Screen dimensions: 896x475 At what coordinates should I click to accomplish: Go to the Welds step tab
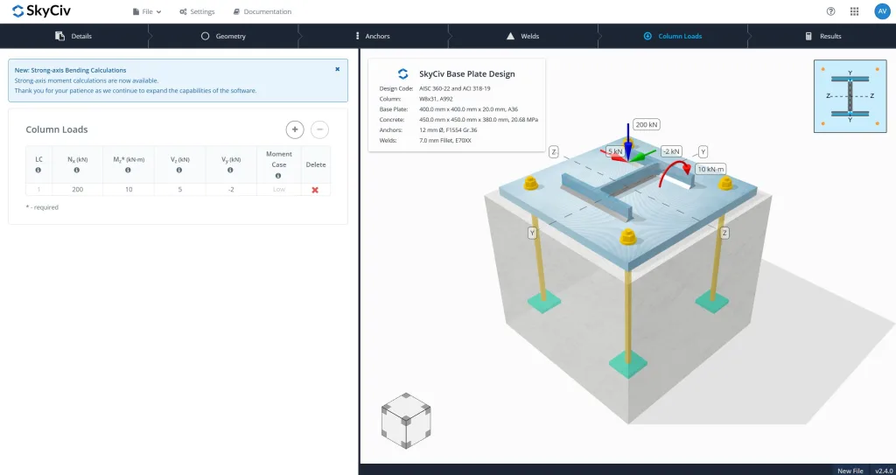(523, 36)
